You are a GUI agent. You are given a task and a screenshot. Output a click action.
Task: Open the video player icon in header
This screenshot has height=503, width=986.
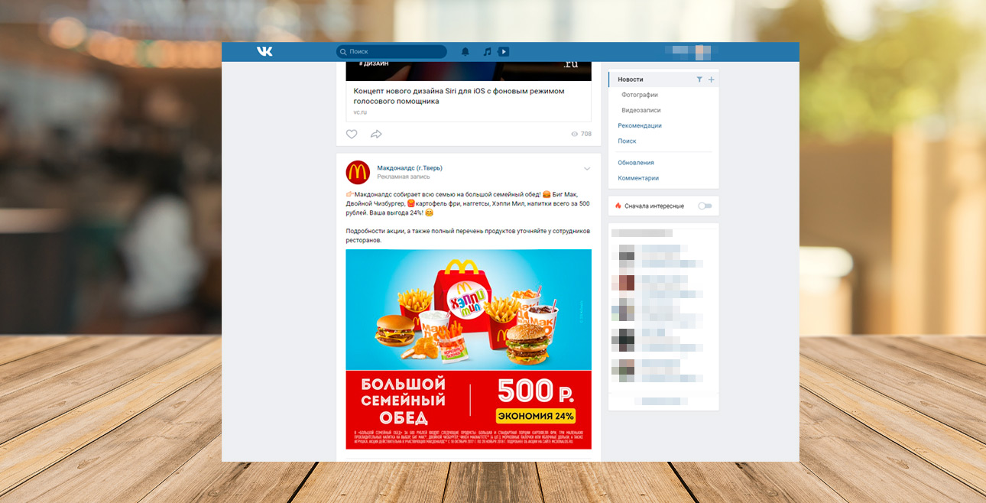[x=503, y=52]
